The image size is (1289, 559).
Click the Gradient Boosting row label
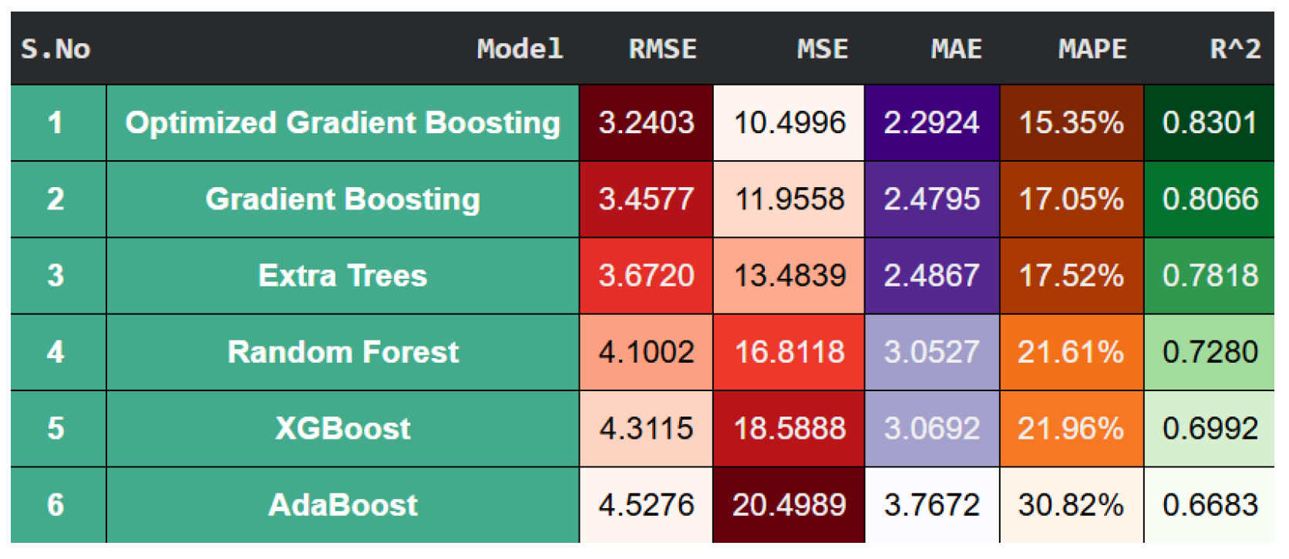pyautogui.click(x=342, y=199)
